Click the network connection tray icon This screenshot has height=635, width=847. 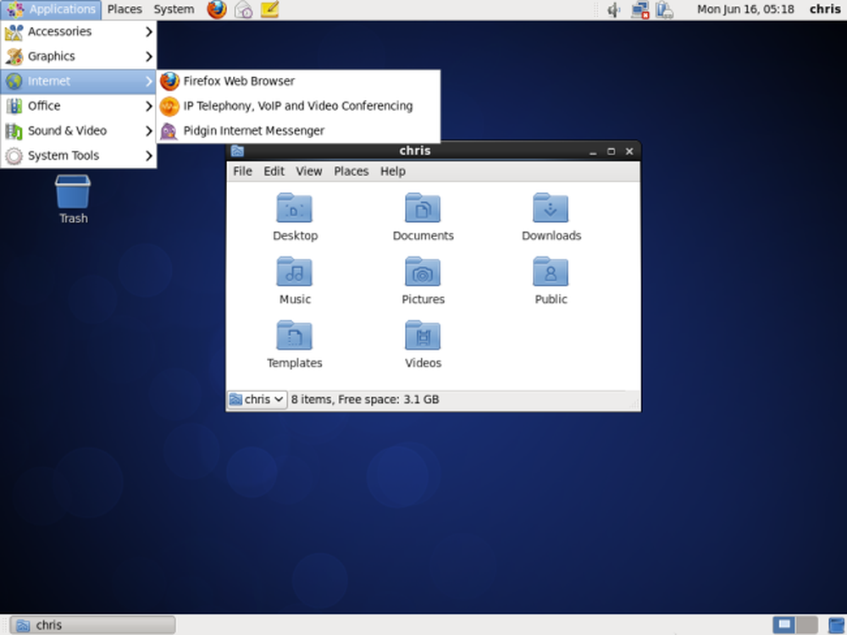coord(640,9)
